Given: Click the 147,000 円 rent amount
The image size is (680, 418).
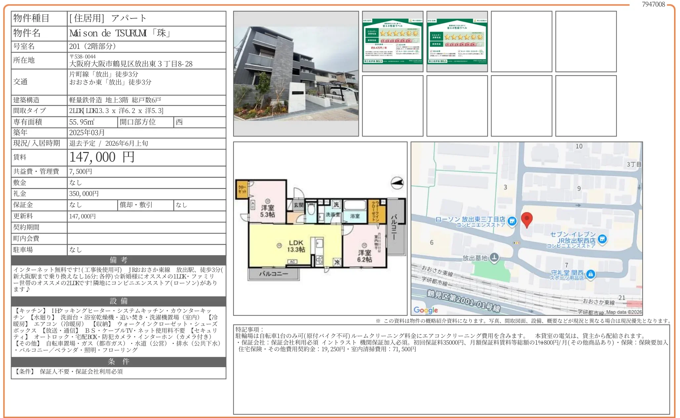Looking at the screenshot, I should tap(102, 157).
